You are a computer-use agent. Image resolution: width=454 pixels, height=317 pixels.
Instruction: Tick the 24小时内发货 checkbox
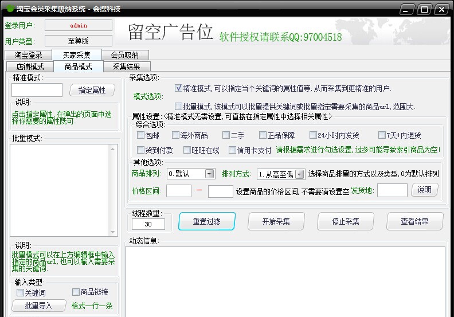pyautogui.click(x=313, y=135)
